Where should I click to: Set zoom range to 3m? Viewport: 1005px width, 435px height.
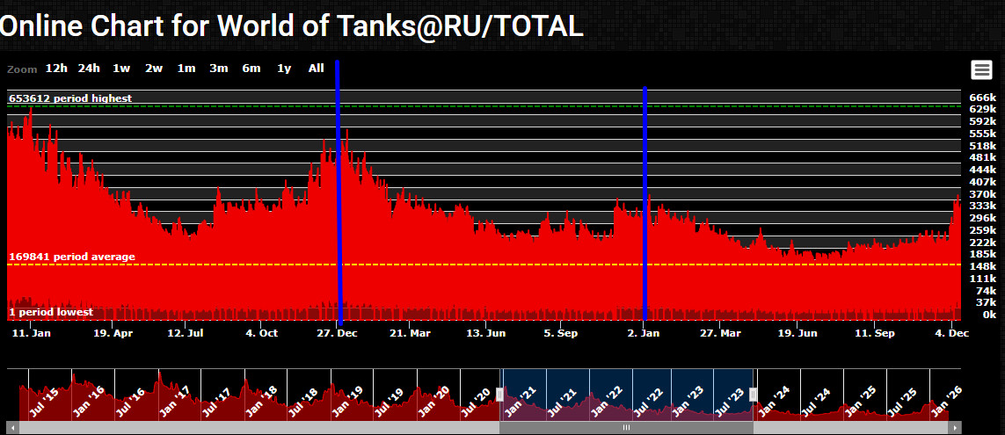point(219,69)
